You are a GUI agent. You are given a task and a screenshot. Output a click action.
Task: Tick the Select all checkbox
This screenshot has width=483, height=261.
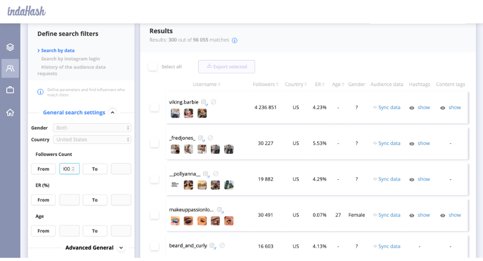point(153,67)
